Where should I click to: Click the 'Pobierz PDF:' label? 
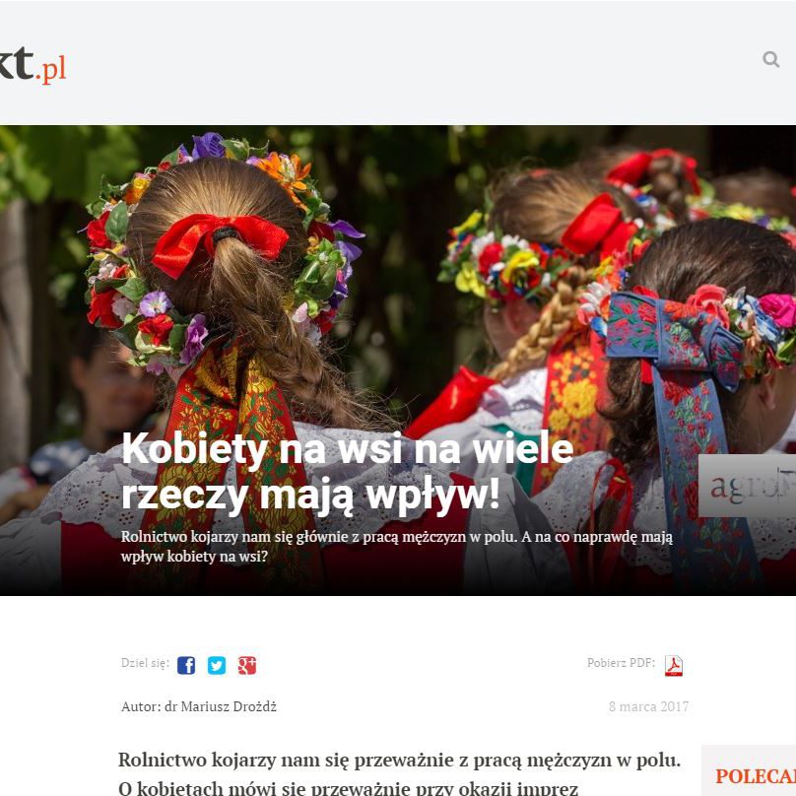pos(621,662)
